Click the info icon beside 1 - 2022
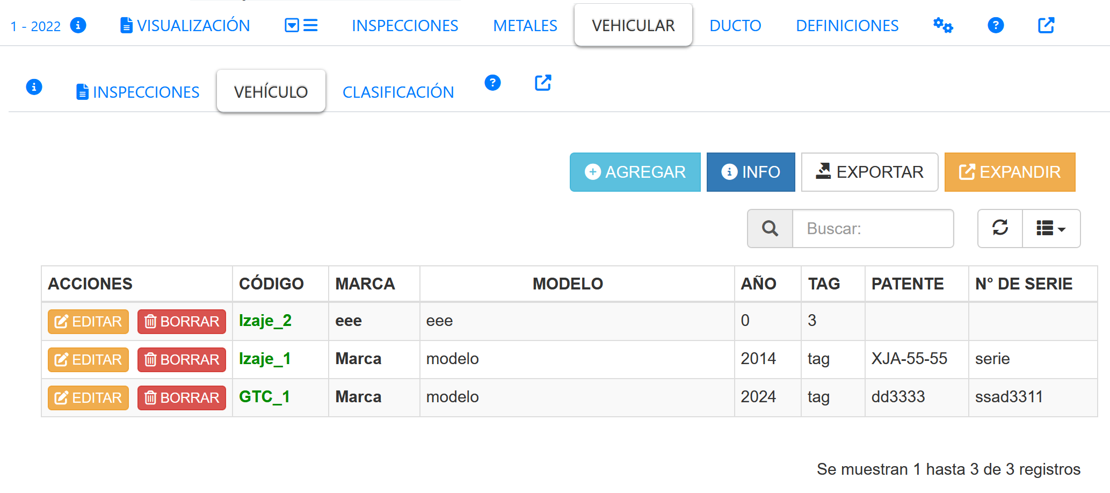This screenshot has width=1110, height=493. pyautogui.click(x=78, y=25)
